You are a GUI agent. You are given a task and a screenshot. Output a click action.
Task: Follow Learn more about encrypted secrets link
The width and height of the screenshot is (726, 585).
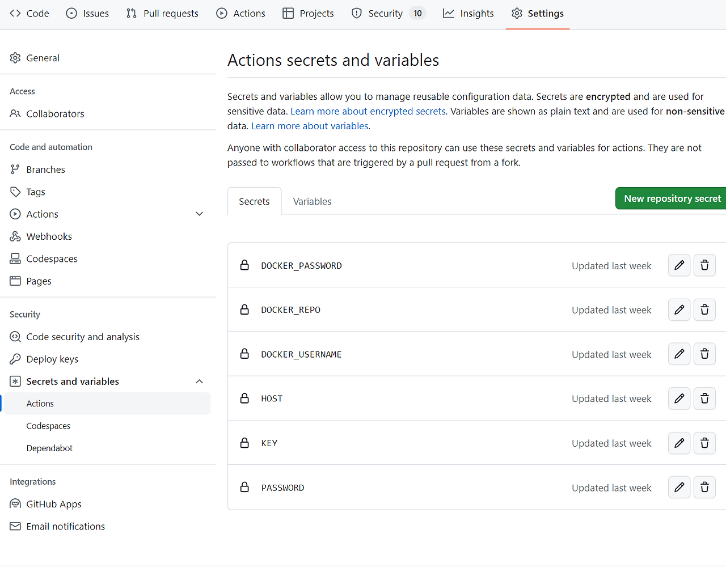point(368,112)
